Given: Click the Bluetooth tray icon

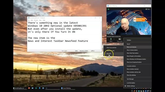Looking at the screenshot, I should tap(146, 91).
